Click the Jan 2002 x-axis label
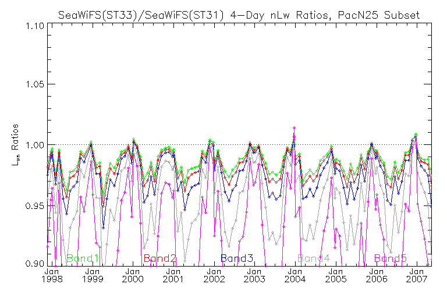The height and width of the screenshot is (298, 447). (x=214, y=275)
